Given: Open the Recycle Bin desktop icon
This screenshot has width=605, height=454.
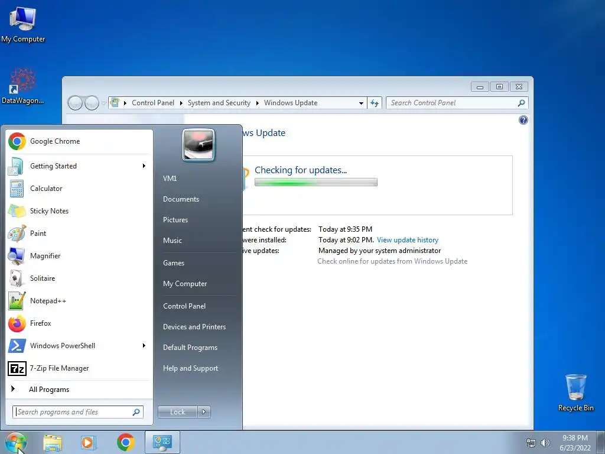Looking at the screenshot, I should click(575, 393).
